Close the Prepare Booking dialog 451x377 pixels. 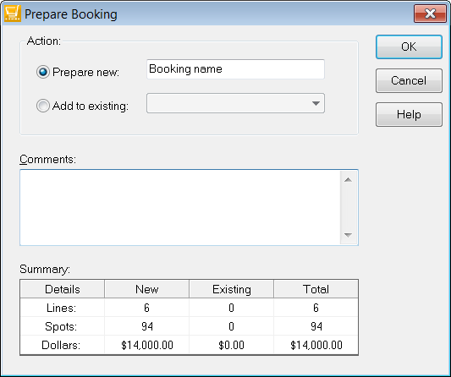pyautogui.click(x=430, y=14)
